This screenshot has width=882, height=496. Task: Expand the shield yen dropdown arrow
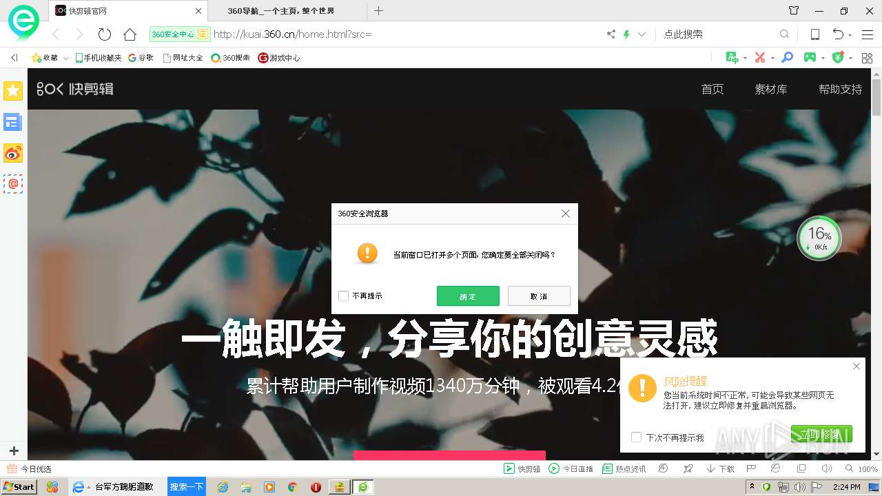tap(851, 58)
